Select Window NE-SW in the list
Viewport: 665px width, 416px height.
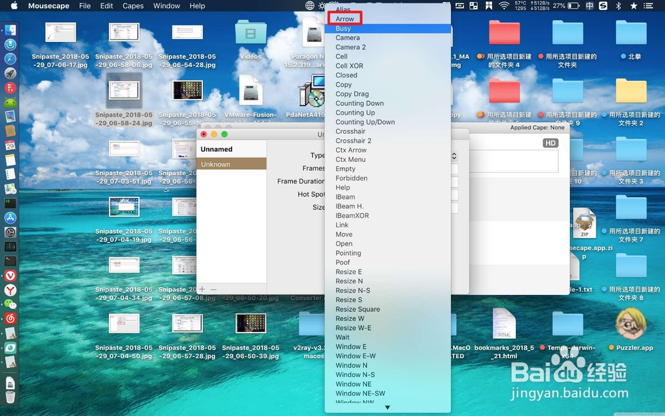pyautogui.click(x=387, y=393)
